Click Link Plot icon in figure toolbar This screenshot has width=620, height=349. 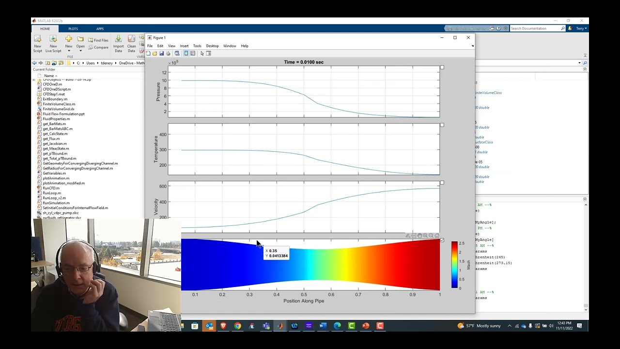point(177,53)
